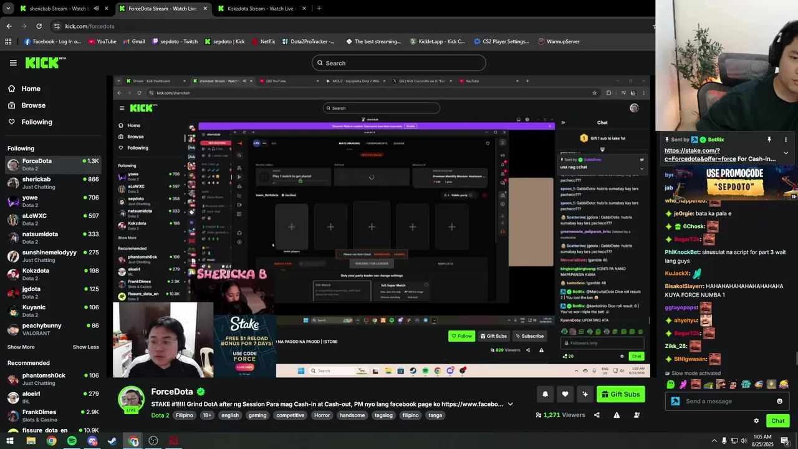Open Following in Kick sidebar
The width and height of the screenshot is (798, 449).
(30, 122)
